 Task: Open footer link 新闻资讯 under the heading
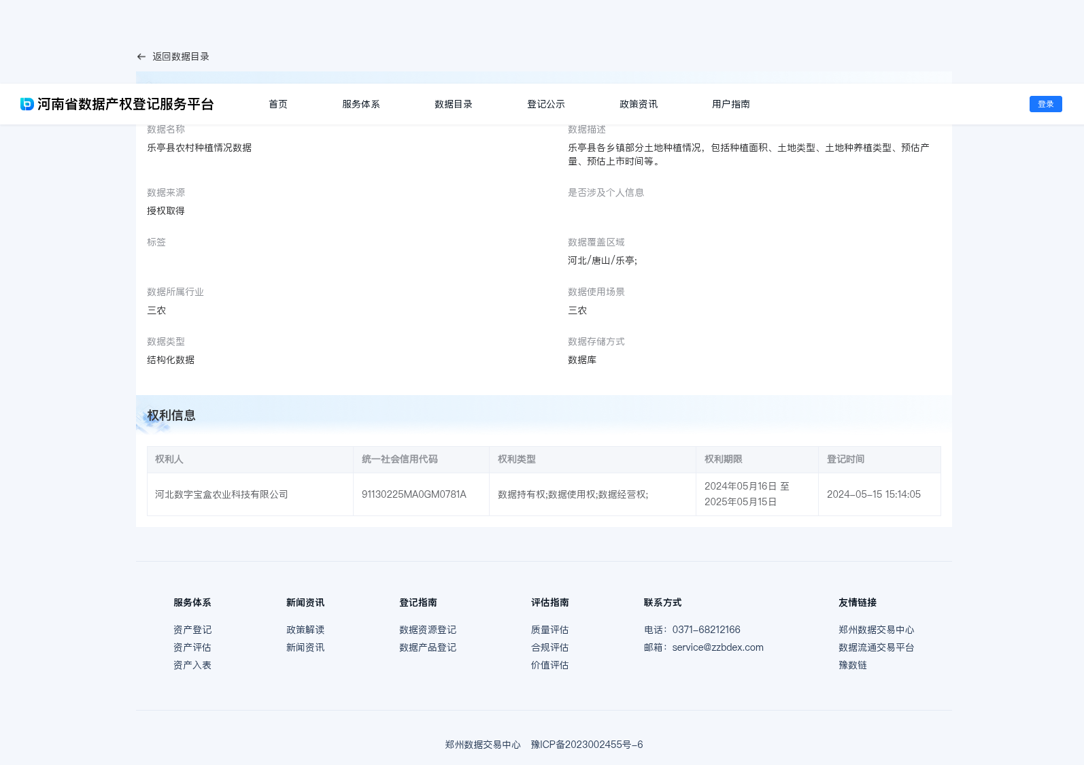(x=305, y=647)
